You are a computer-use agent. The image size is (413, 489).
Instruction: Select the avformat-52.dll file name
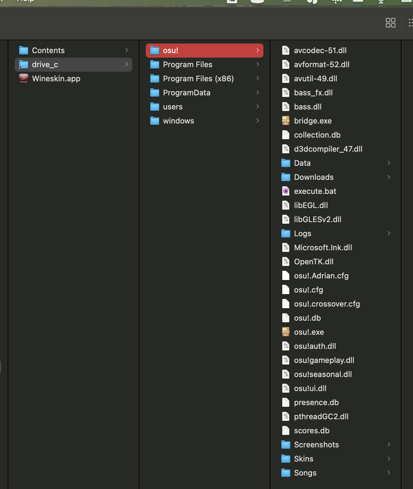pos(322,64)
